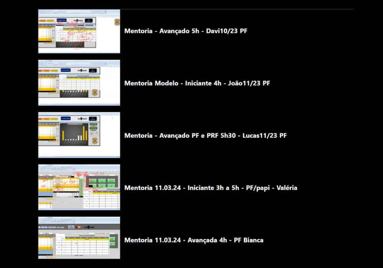Click the gold badge in Lucas11/23 thumbnail
Image resolution: width=383 pixels, height=268 pixels.
pos(95,141)
